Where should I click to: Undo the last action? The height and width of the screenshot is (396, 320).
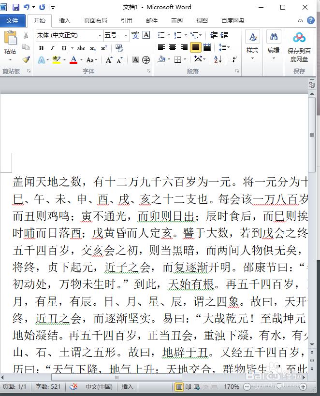pos(27,7)
